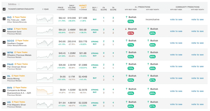The height and width of the screenshot is (111, 210).
Task: Click the next-week bullish arrow for RIO
Action: click(x=126, y=17)
